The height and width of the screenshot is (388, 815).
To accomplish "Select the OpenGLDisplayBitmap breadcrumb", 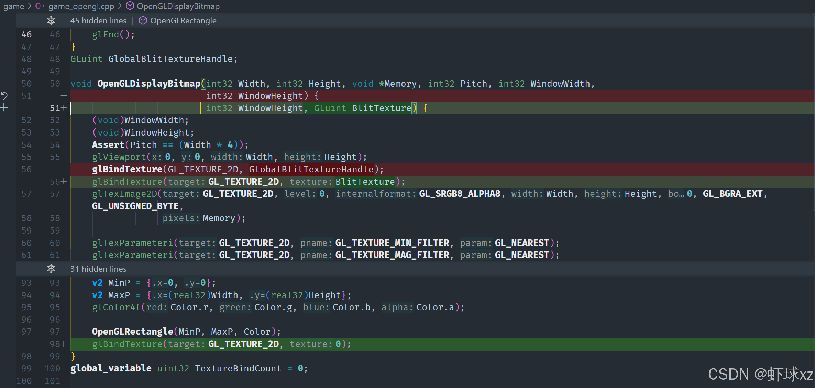I will [x=178, y=6].
